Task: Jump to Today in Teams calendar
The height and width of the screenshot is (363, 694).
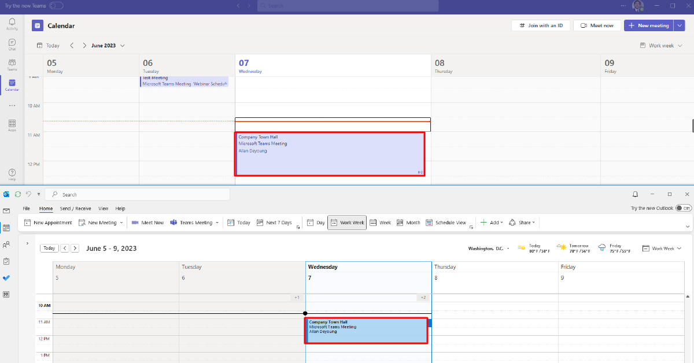Action: tap(48, 45)
